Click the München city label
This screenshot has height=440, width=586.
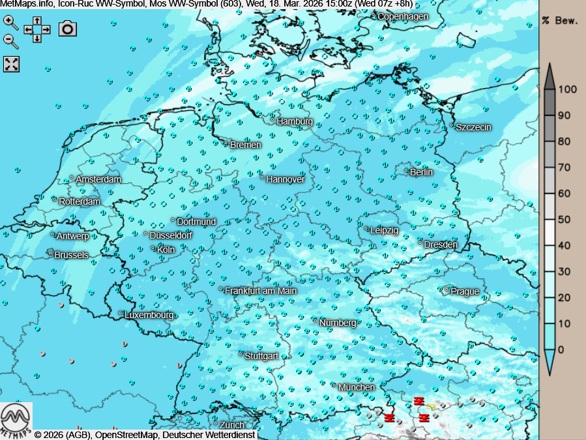click(x=357, y=387)
